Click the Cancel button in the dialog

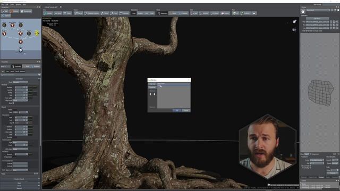click(186, 110)
